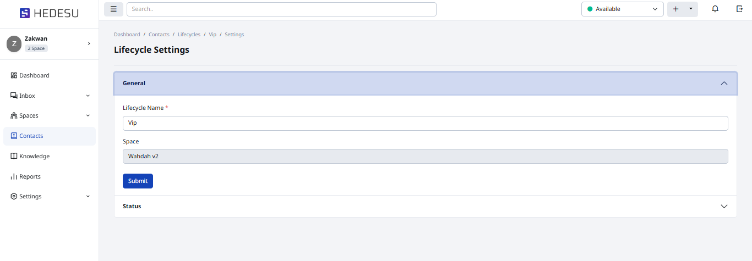This screenshot has height=261, width=752.
Task: Open the Available status dropdown
Action: [622, 9]
